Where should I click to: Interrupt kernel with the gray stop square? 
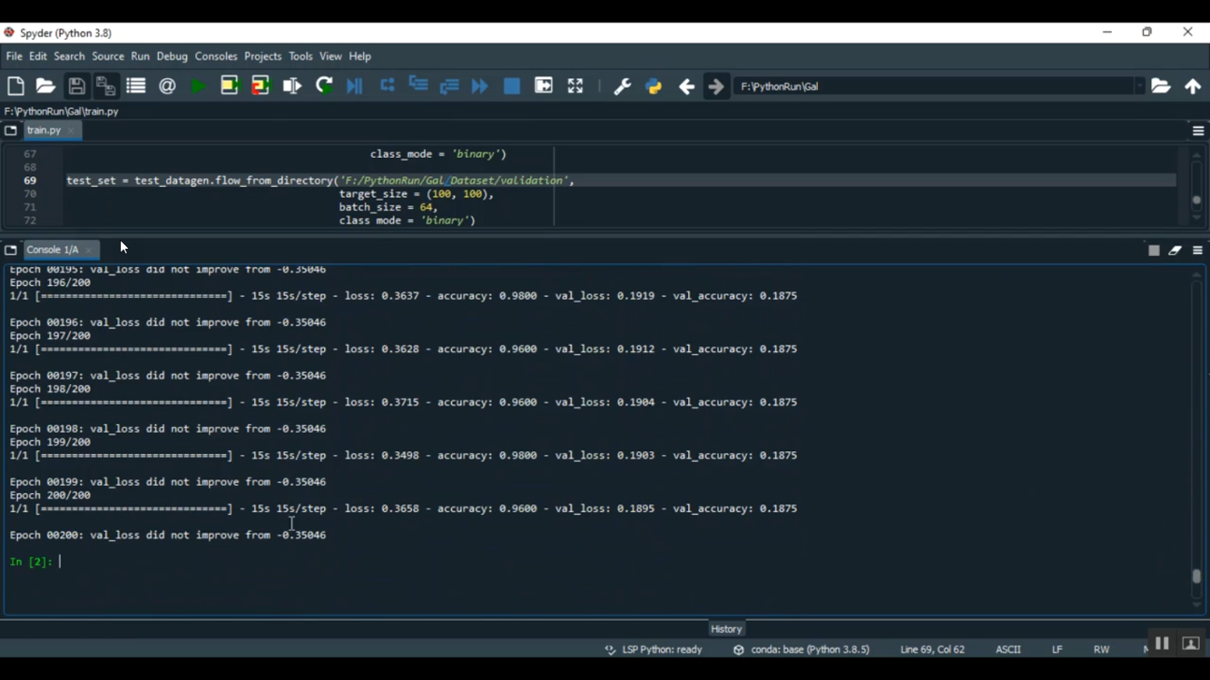click(x=1154, y=251)
